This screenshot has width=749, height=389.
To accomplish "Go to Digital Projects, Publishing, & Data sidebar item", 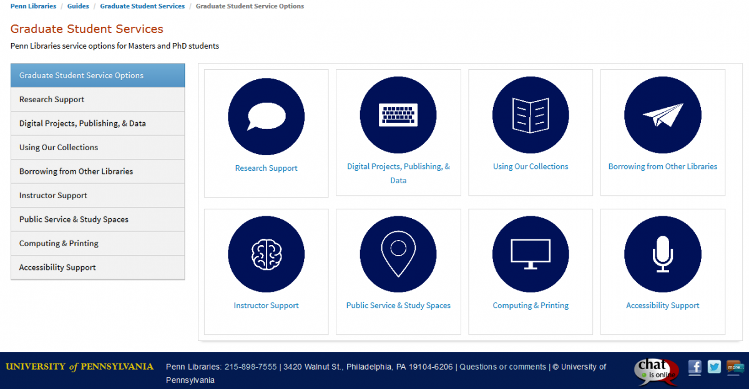I will 98,123.
